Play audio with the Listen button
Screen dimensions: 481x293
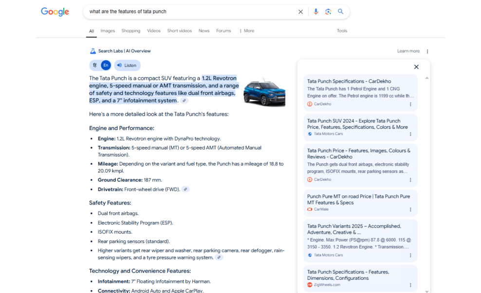coord(127,65)
